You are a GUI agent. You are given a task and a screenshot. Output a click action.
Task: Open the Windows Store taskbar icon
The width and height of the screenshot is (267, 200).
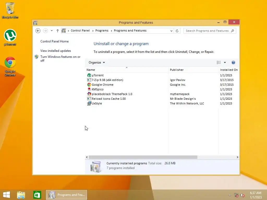[x=37, y=195]
